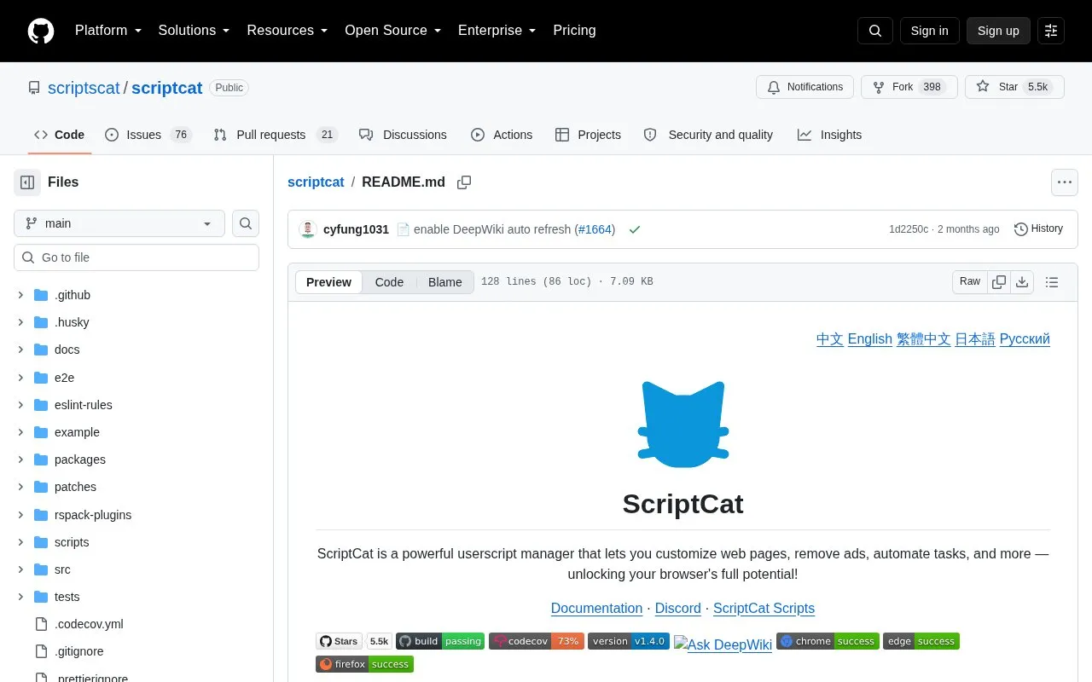Open the English README language link
This screenshot has height=682, width=1092.
[x=870, y=338]
